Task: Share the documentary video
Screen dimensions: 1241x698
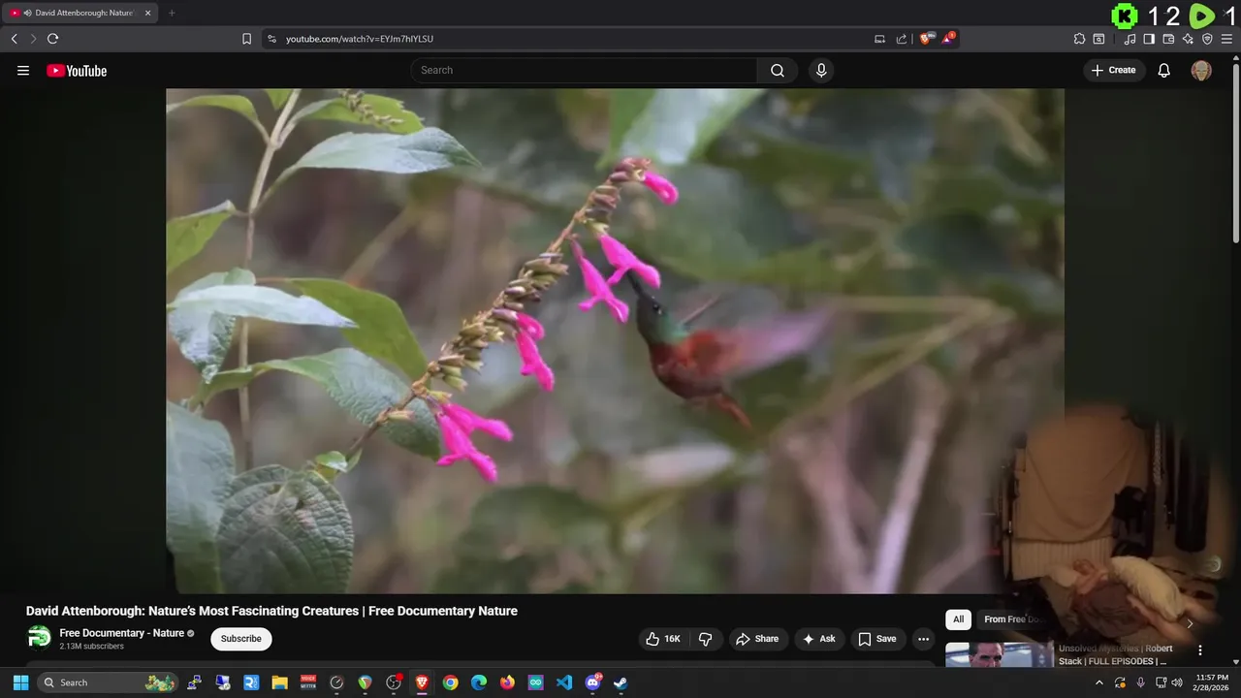Action: [757, 639]
